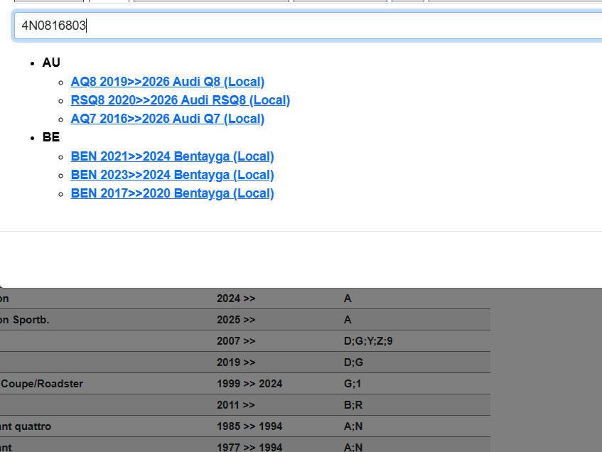The height and width of the screenshot is (452, 602).
Task: Click the AU brand group heading
Action: (x=51, y=63)
